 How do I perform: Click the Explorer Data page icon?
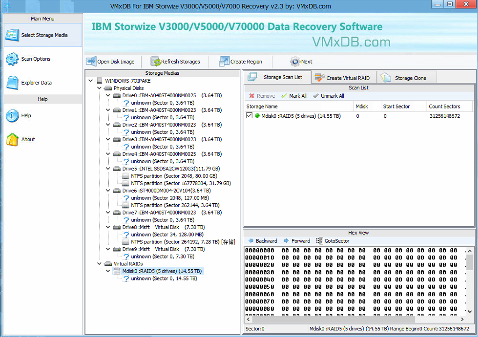point(12,83)
